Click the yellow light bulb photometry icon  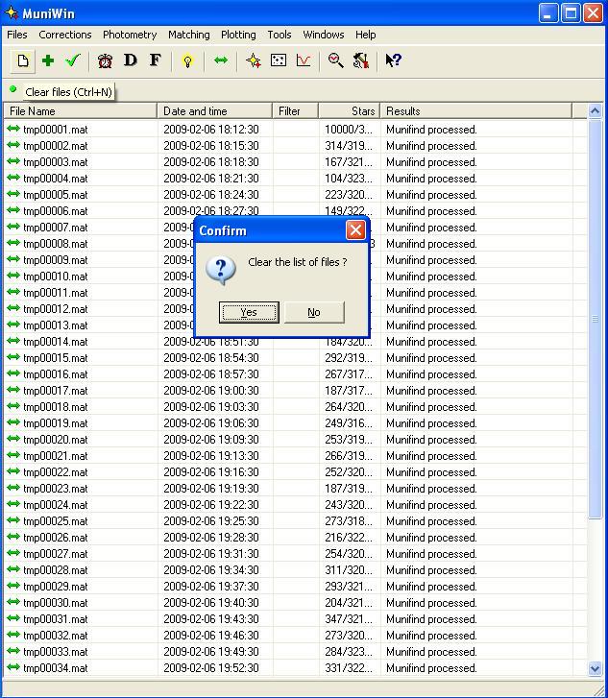187,60
